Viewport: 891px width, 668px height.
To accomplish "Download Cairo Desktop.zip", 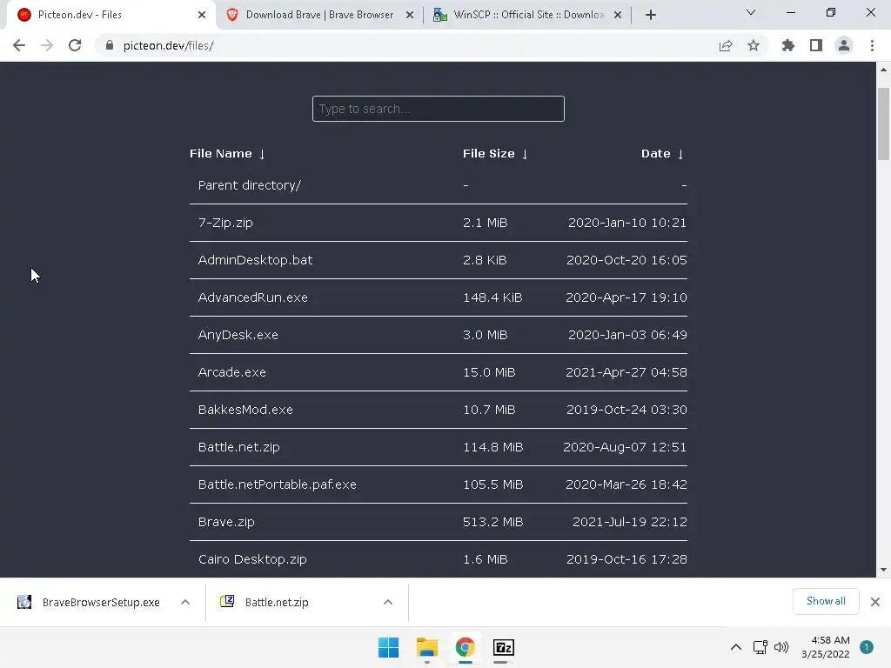I will [252, 559].
